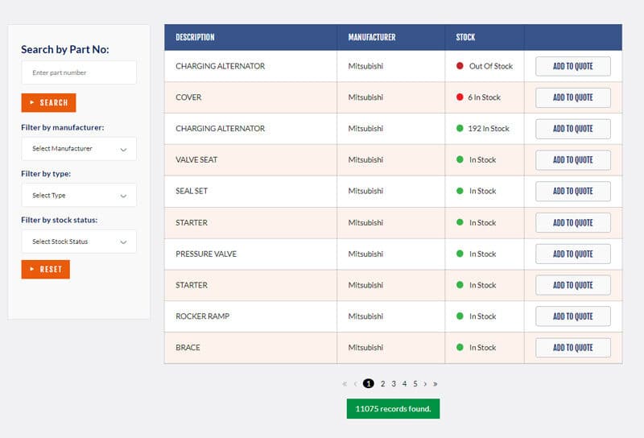Add COVER part to quote
Screen dimensions: 644x438
(572, 97)
